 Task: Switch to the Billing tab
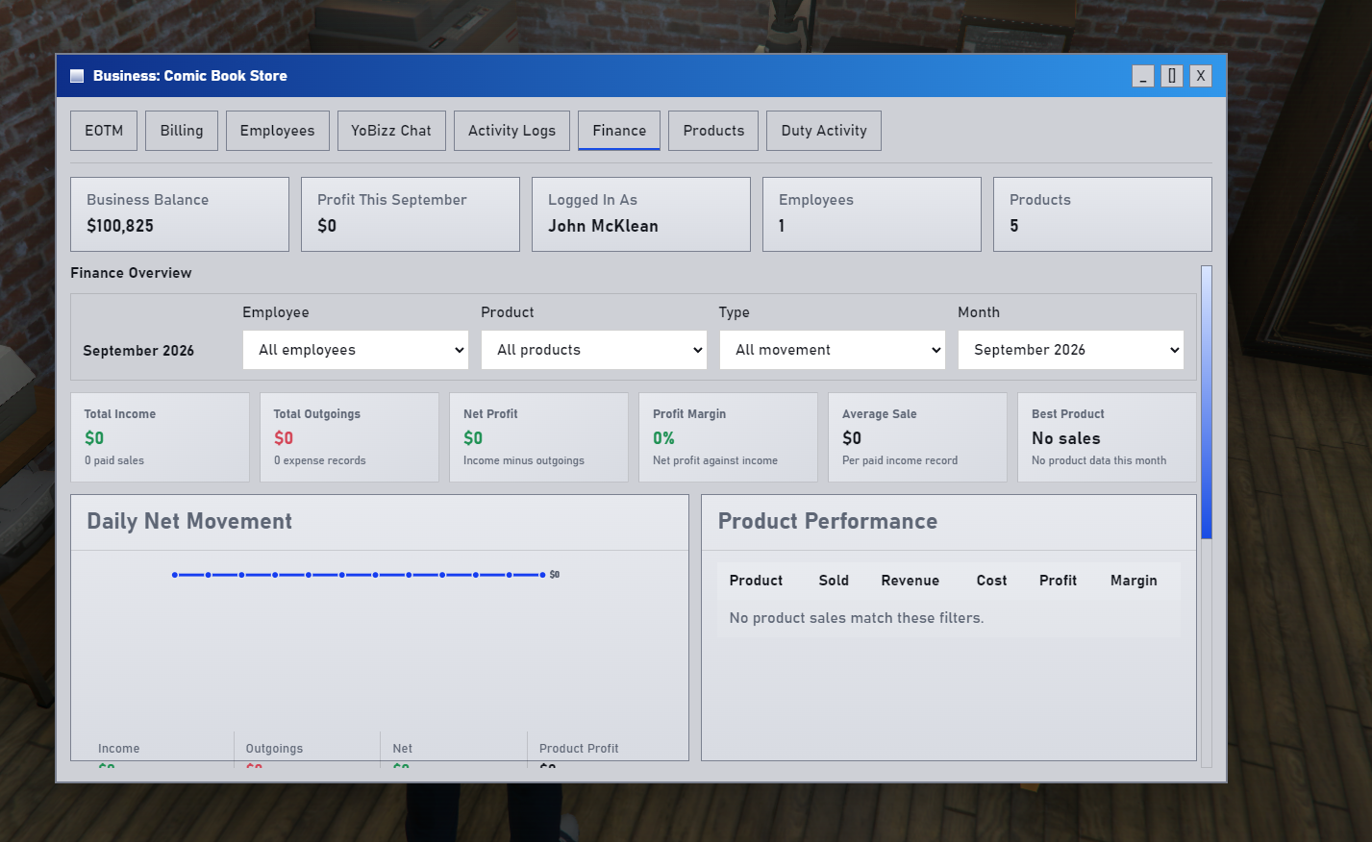(182, 131)
